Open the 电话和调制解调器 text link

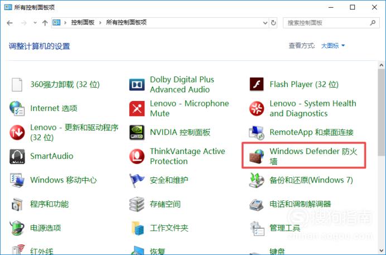click(x=300, y=204)
